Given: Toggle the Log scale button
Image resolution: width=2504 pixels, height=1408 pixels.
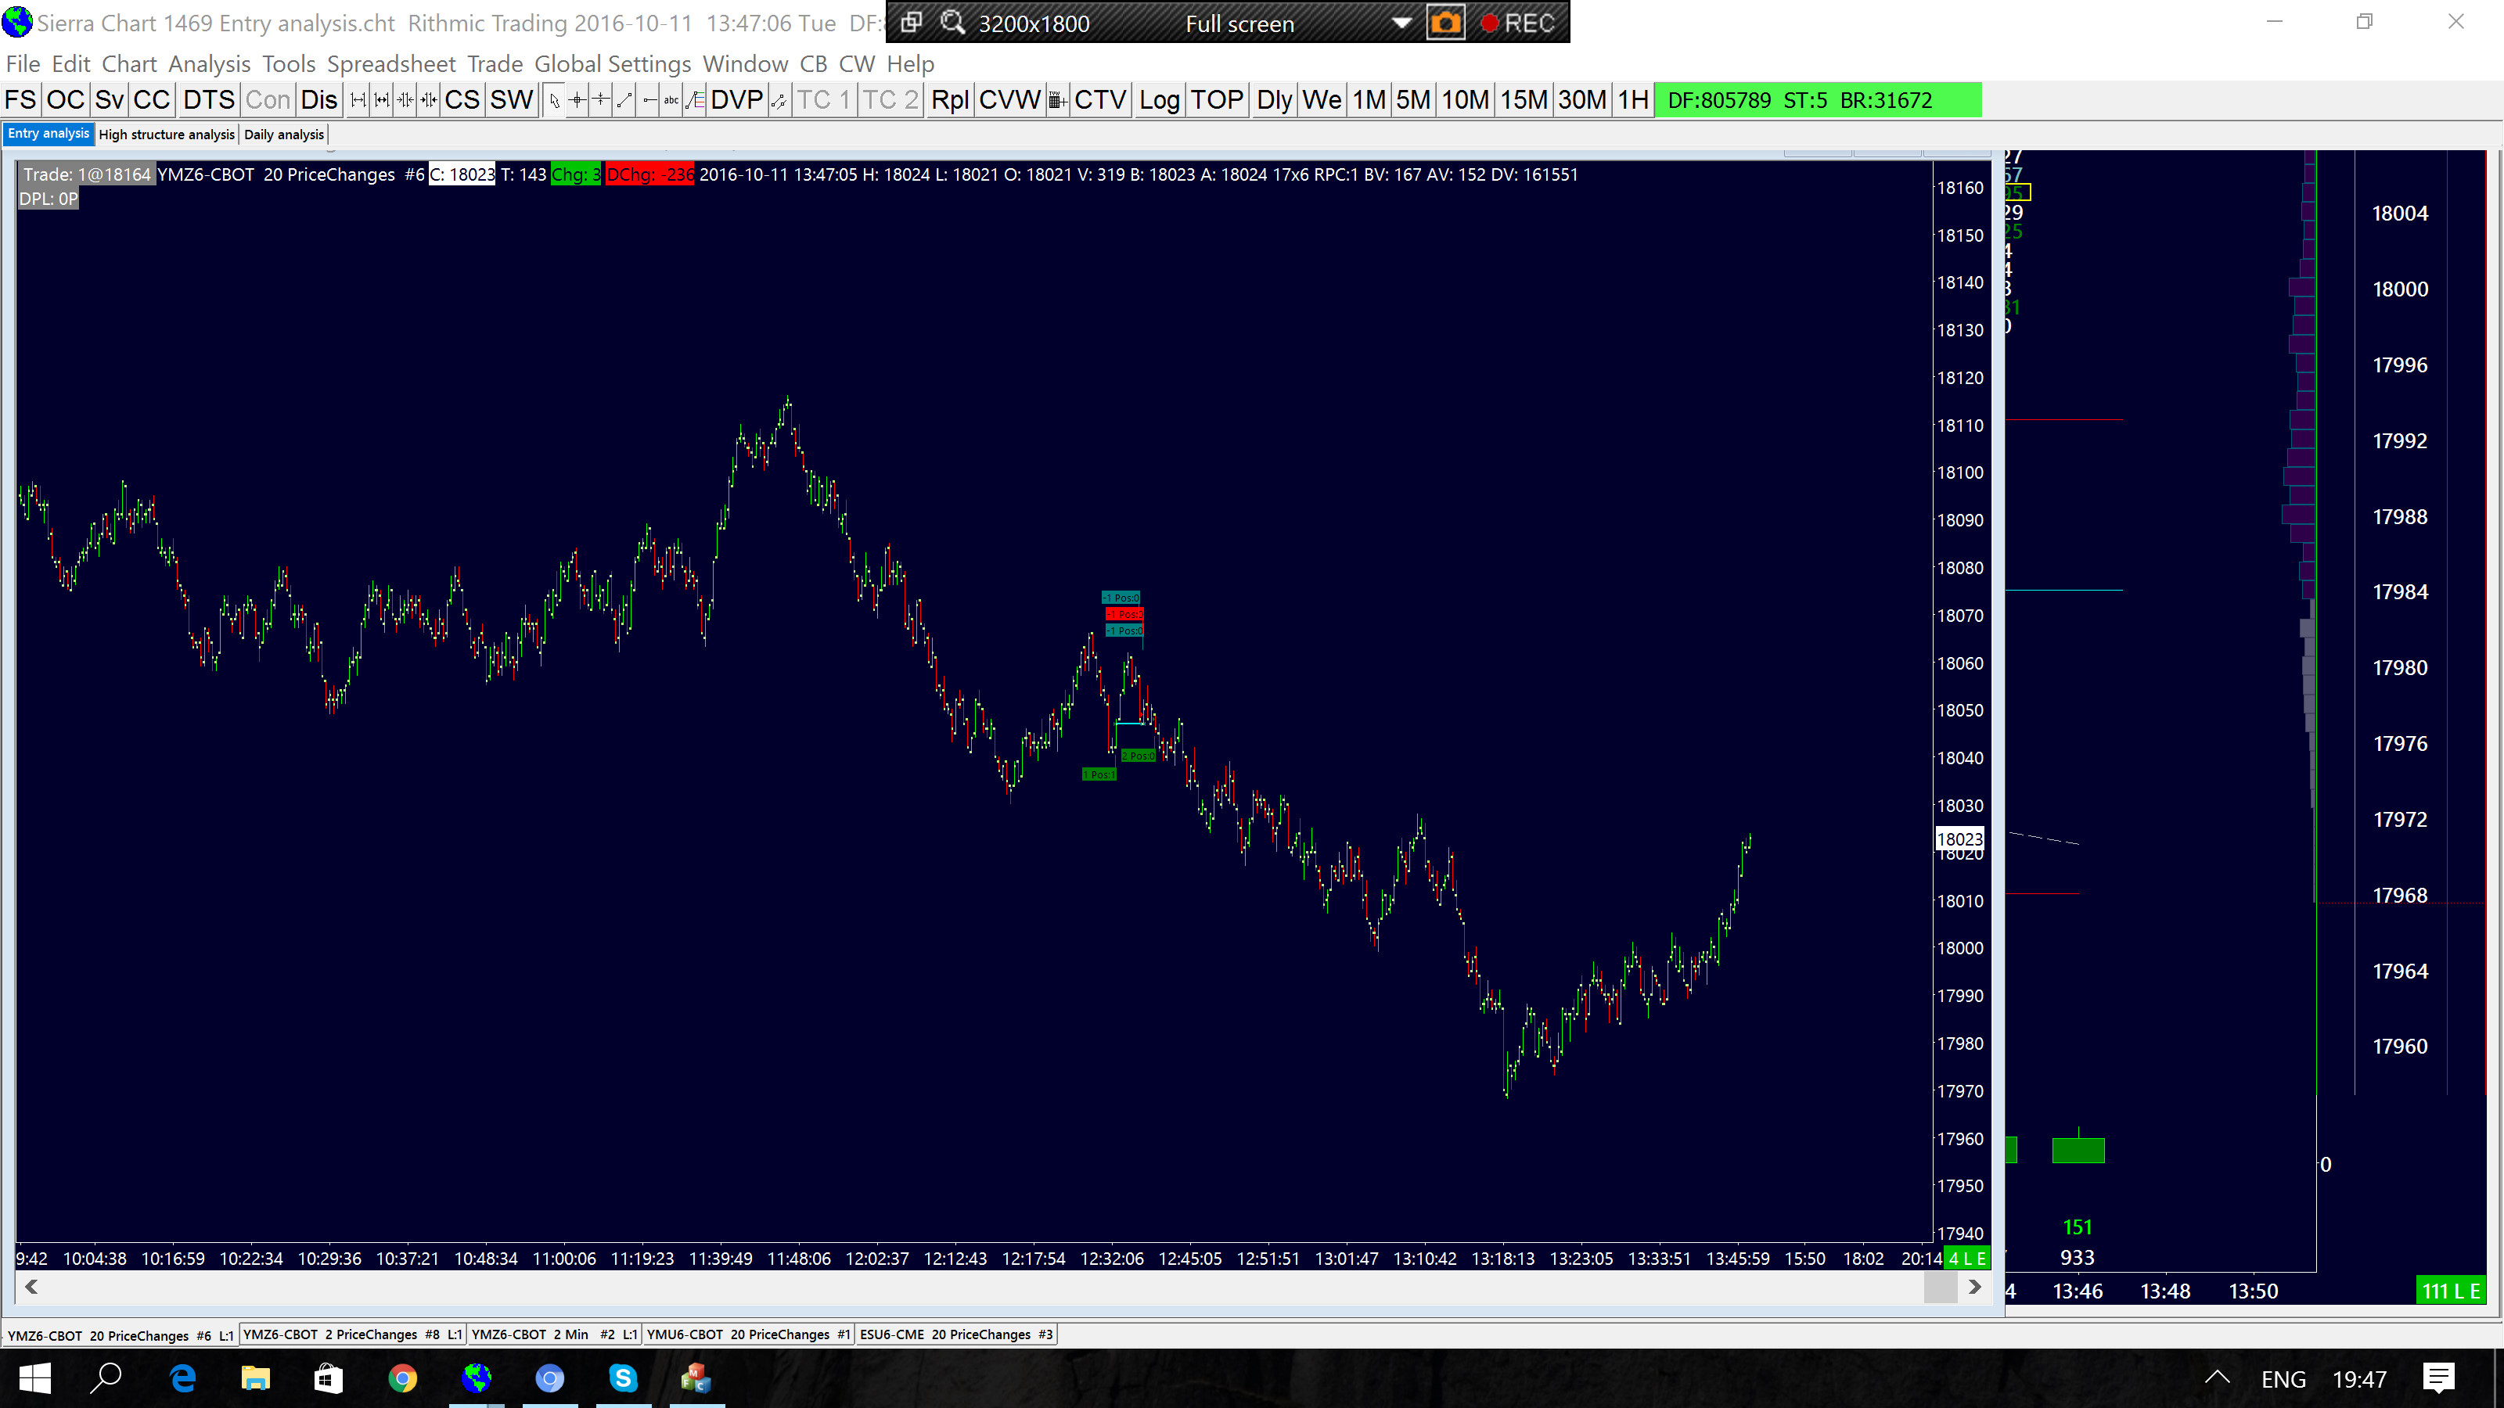Looking at the screenshot, I should tap(1159, 100).
